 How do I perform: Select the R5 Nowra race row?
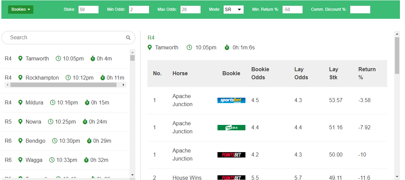pyautogui.click(x=65, y=122)
